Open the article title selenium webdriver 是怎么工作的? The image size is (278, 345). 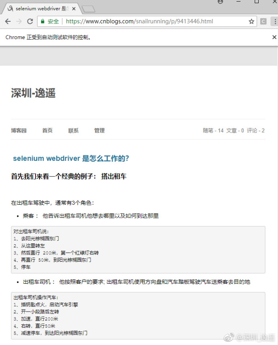71,158
